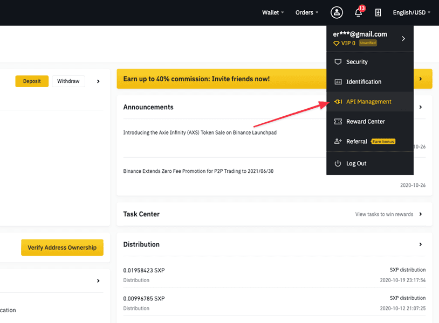Open notifications bell with 13 badge
439x323 pixels.
pos(360,12)
